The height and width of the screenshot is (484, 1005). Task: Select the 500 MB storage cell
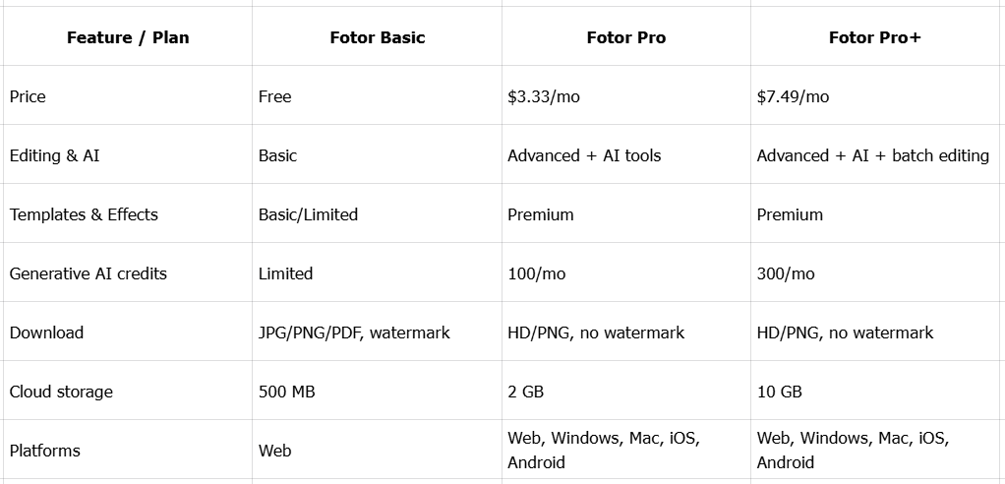[286, 392]
